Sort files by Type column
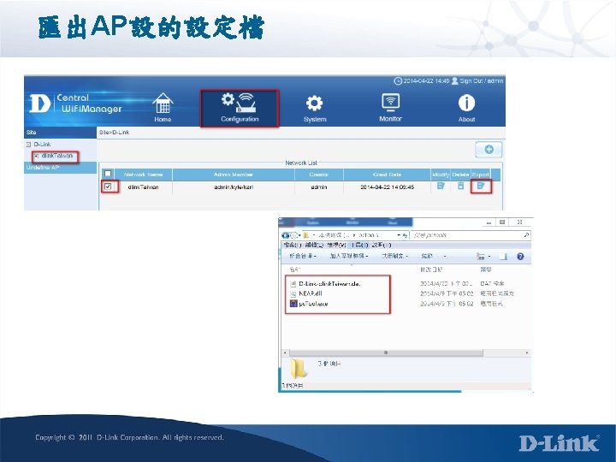The width and height of the screenshot is (616, 462). point(486,269)
